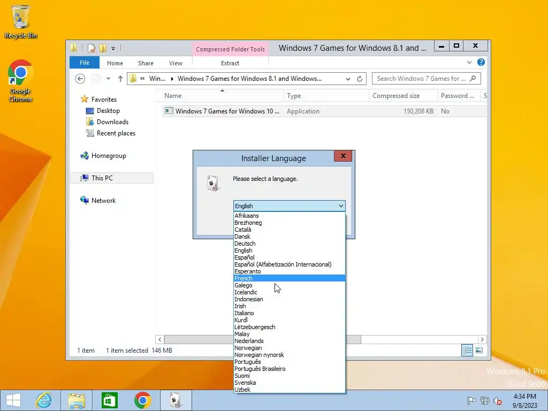Open the Home ribbon tab
This screenshot has height=411, width=548.
[115, 63]
